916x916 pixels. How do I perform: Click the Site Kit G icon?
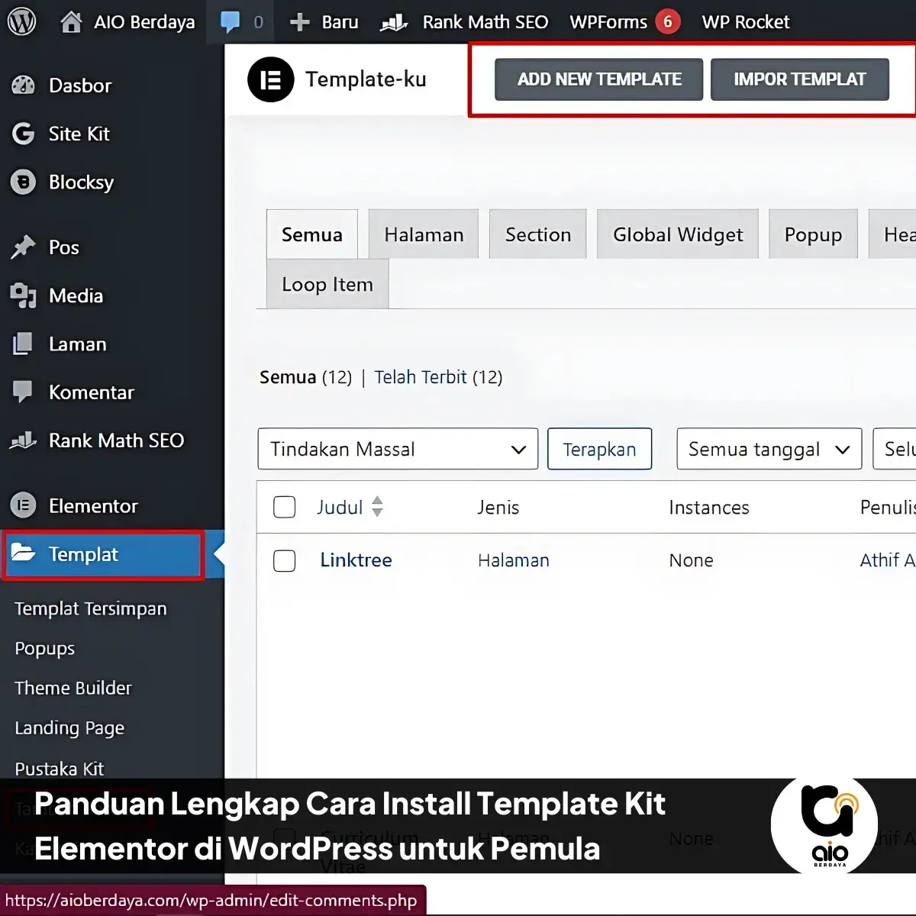click(23, 134)
